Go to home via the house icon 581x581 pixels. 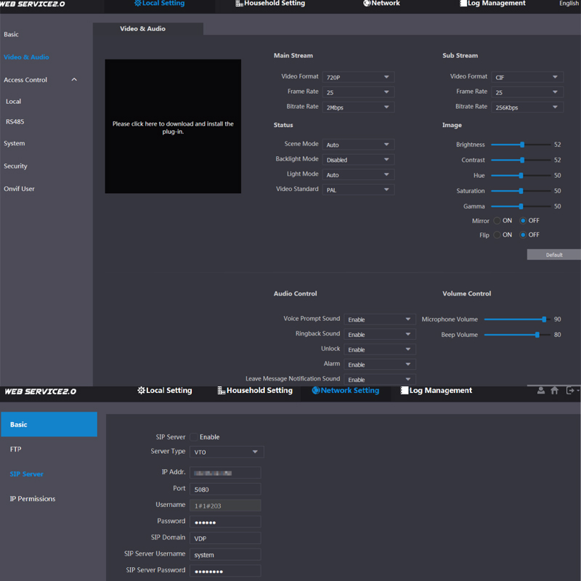point(555,390)
